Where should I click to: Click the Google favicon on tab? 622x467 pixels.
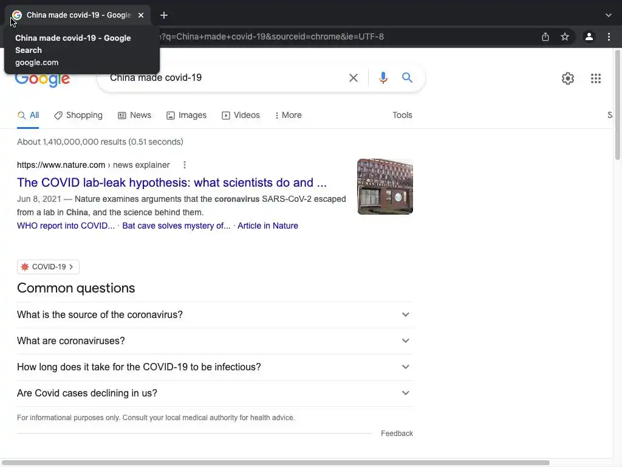16,15
